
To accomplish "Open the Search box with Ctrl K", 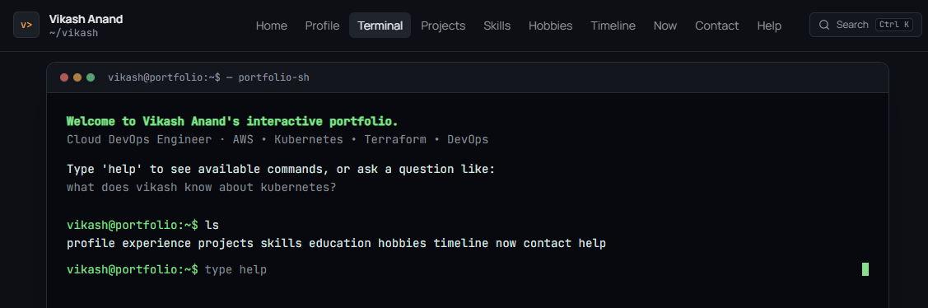I will pos(865,25).
